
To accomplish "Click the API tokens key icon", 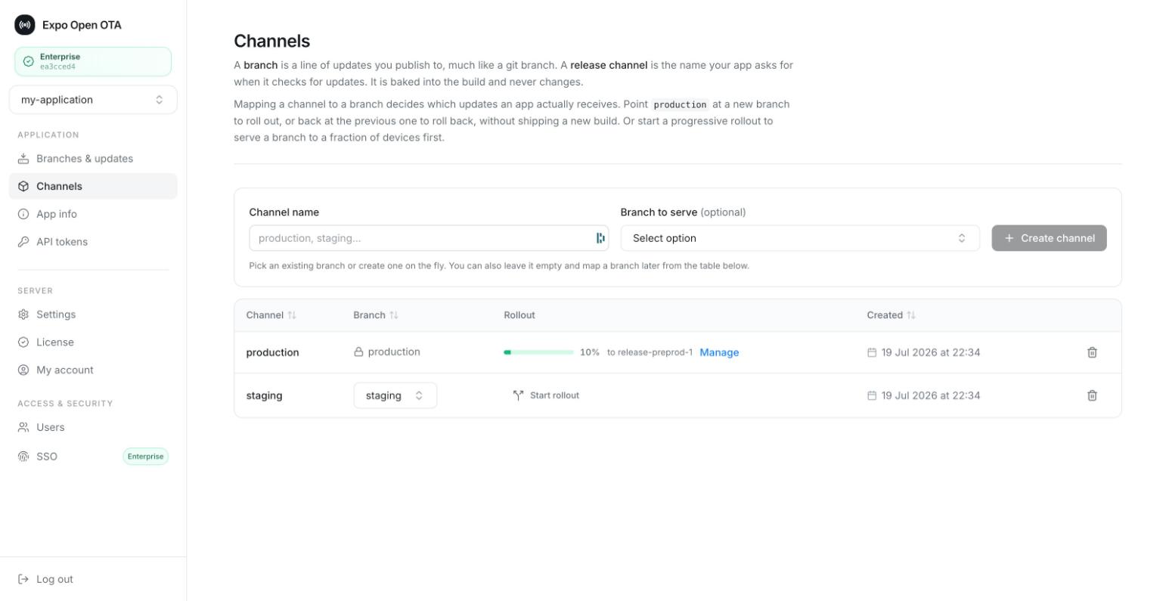I will pyautogui.click(x=23, y=242).
